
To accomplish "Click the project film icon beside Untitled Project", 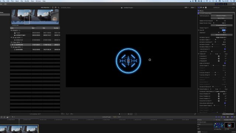I will 122,7.
